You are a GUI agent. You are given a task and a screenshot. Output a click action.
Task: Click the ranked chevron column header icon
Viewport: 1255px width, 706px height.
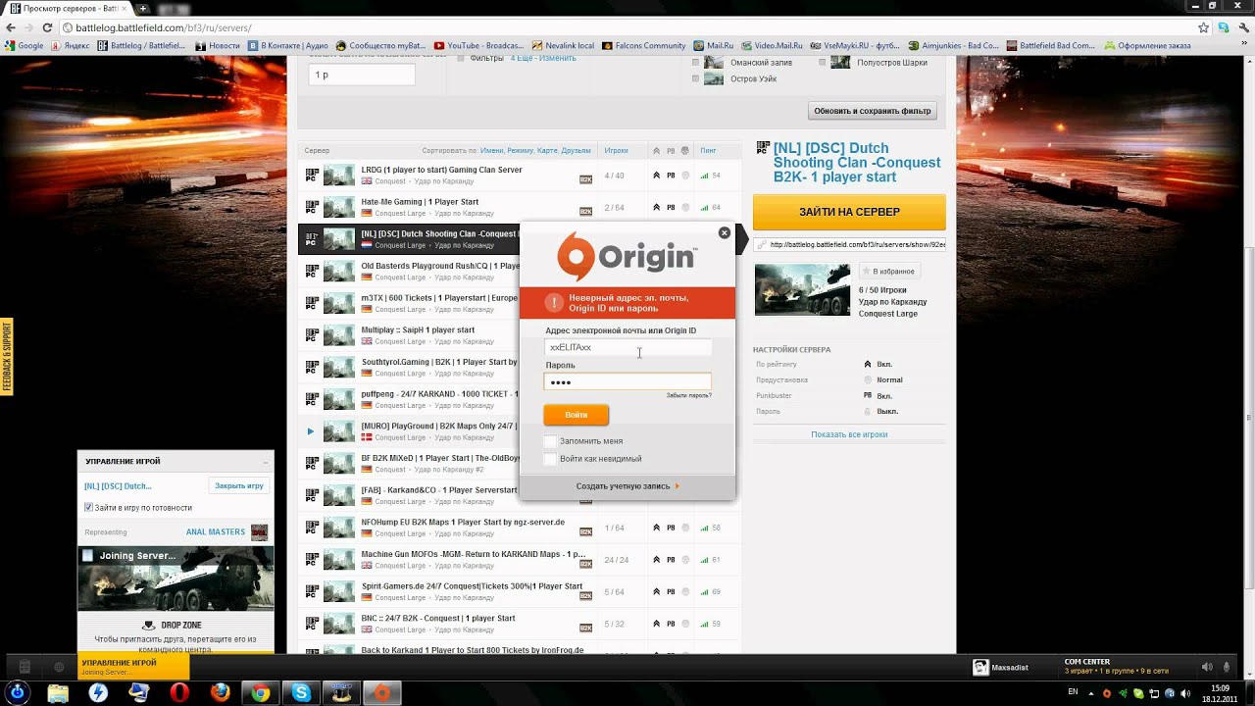(x=656, y=151)
